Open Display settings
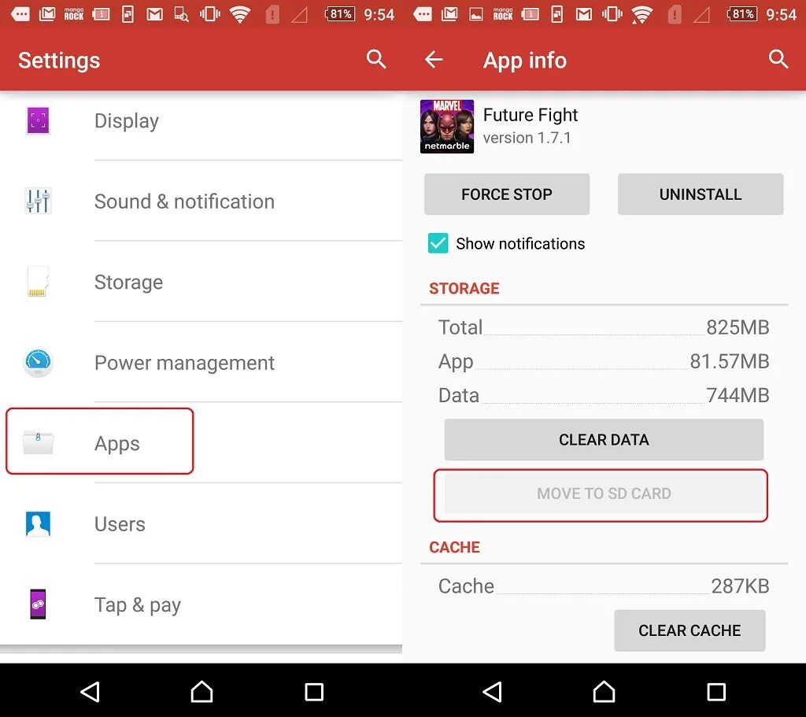Viewport: 806px width, 717px height. (201, 120)
